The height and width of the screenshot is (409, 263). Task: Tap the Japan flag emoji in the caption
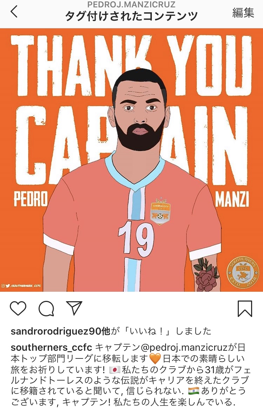(114, 370)
